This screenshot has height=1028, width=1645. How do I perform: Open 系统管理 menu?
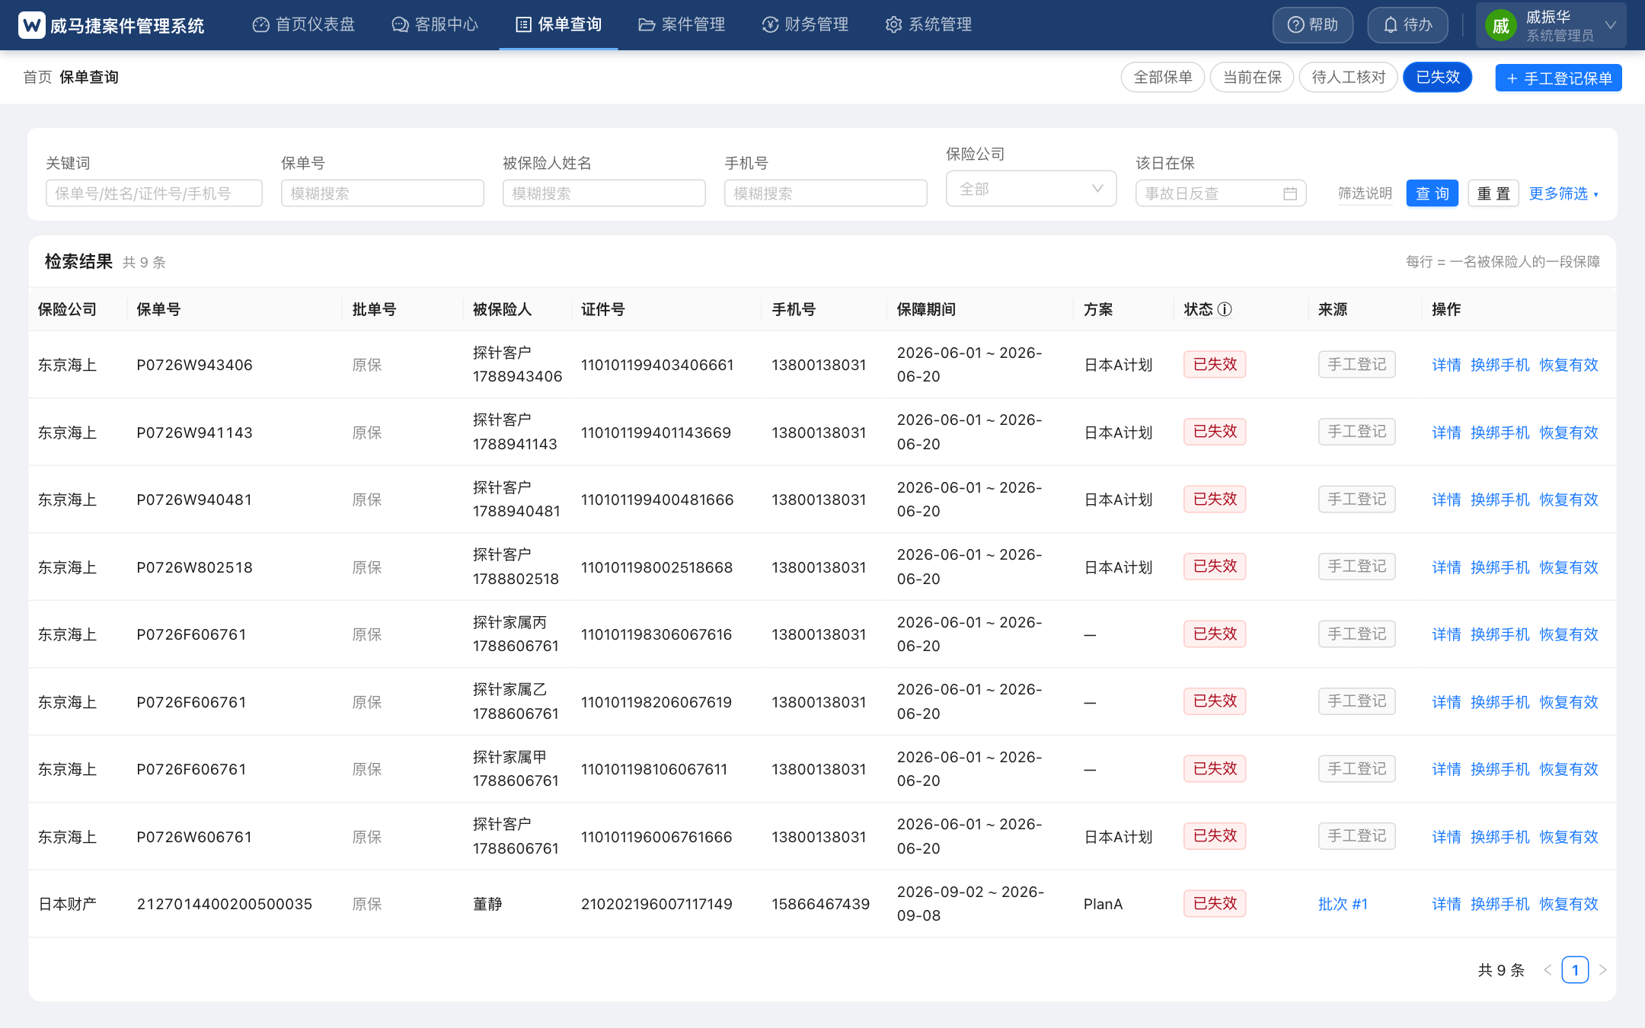pos(928,24)
